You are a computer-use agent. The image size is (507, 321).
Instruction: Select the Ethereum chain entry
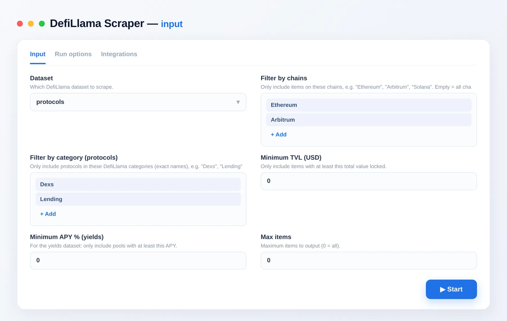coord(369,105)
